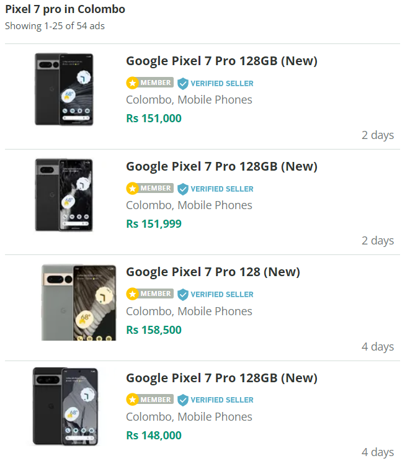Click the Rs 148,000 price
This screenshot has height=466, width=410.
(x=154, y=436)
